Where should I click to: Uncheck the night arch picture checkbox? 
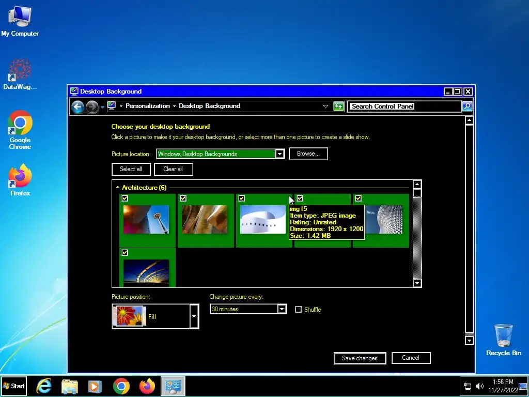(x=125, y=252)
